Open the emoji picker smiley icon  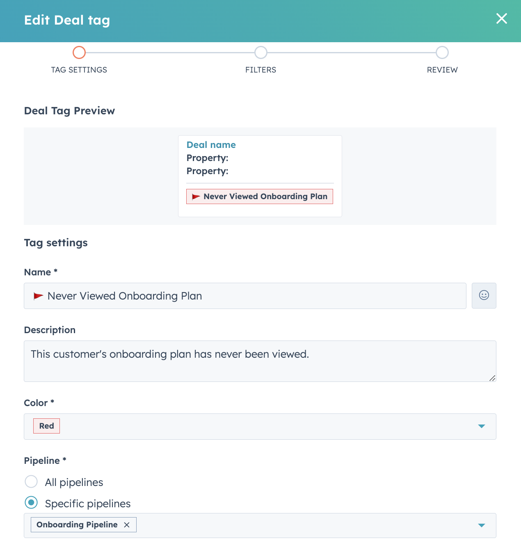(x=484, y=295)
